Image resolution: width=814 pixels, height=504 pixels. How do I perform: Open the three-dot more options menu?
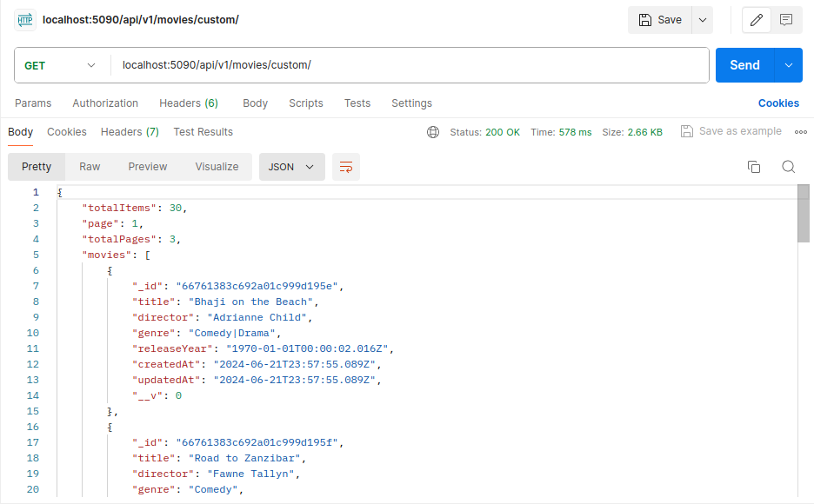[800, 132]
